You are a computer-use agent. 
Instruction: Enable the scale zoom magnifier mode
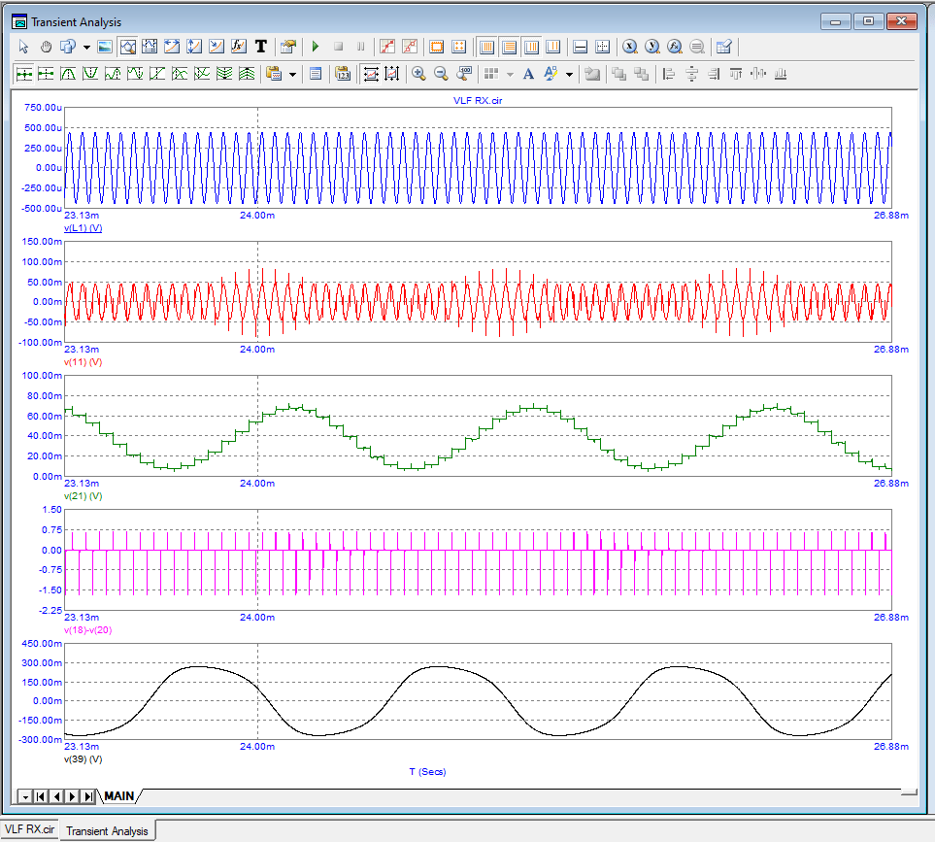[127, 47]
